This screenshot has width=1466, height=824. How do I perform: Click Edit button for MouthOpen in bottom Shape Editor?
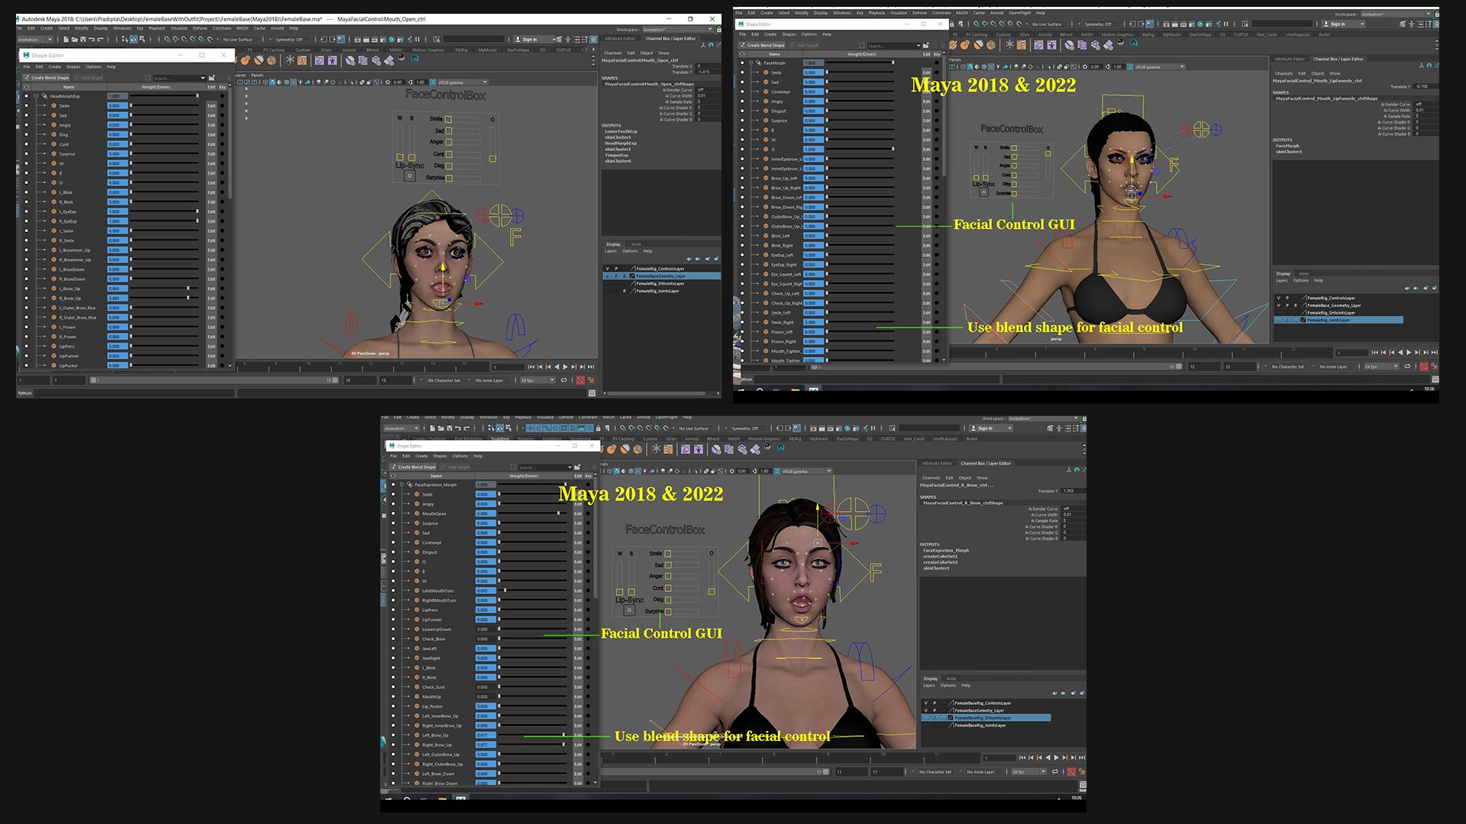(x=578, y=513)
